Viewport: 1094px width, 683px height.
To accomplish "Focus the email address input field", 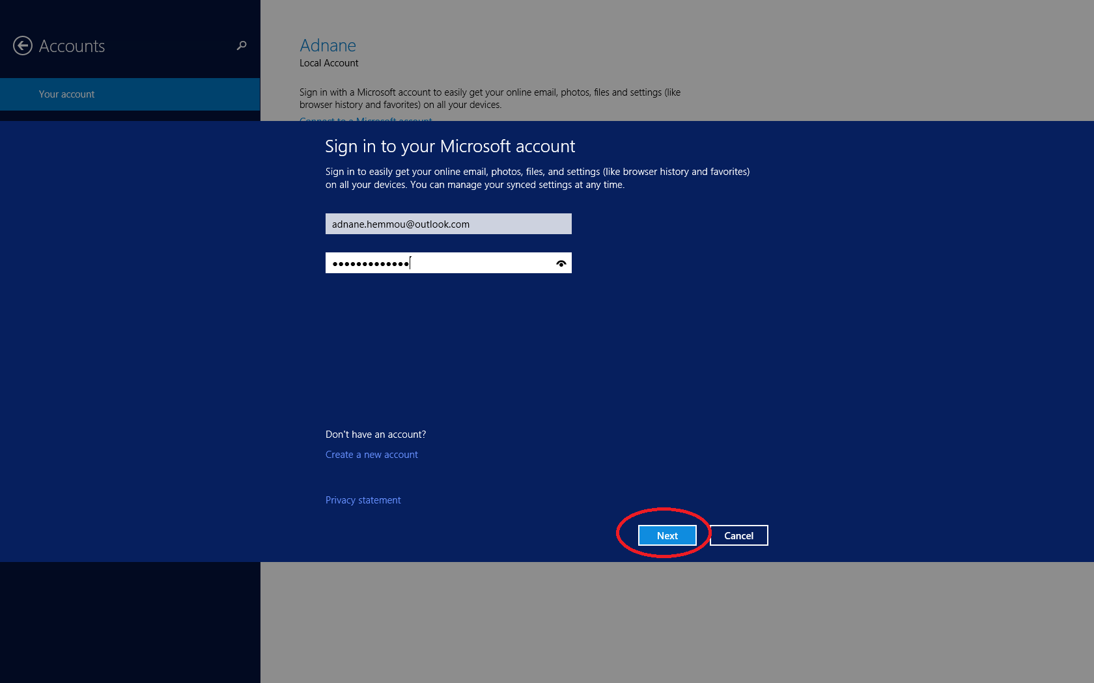I will click(x=449, y=224).
